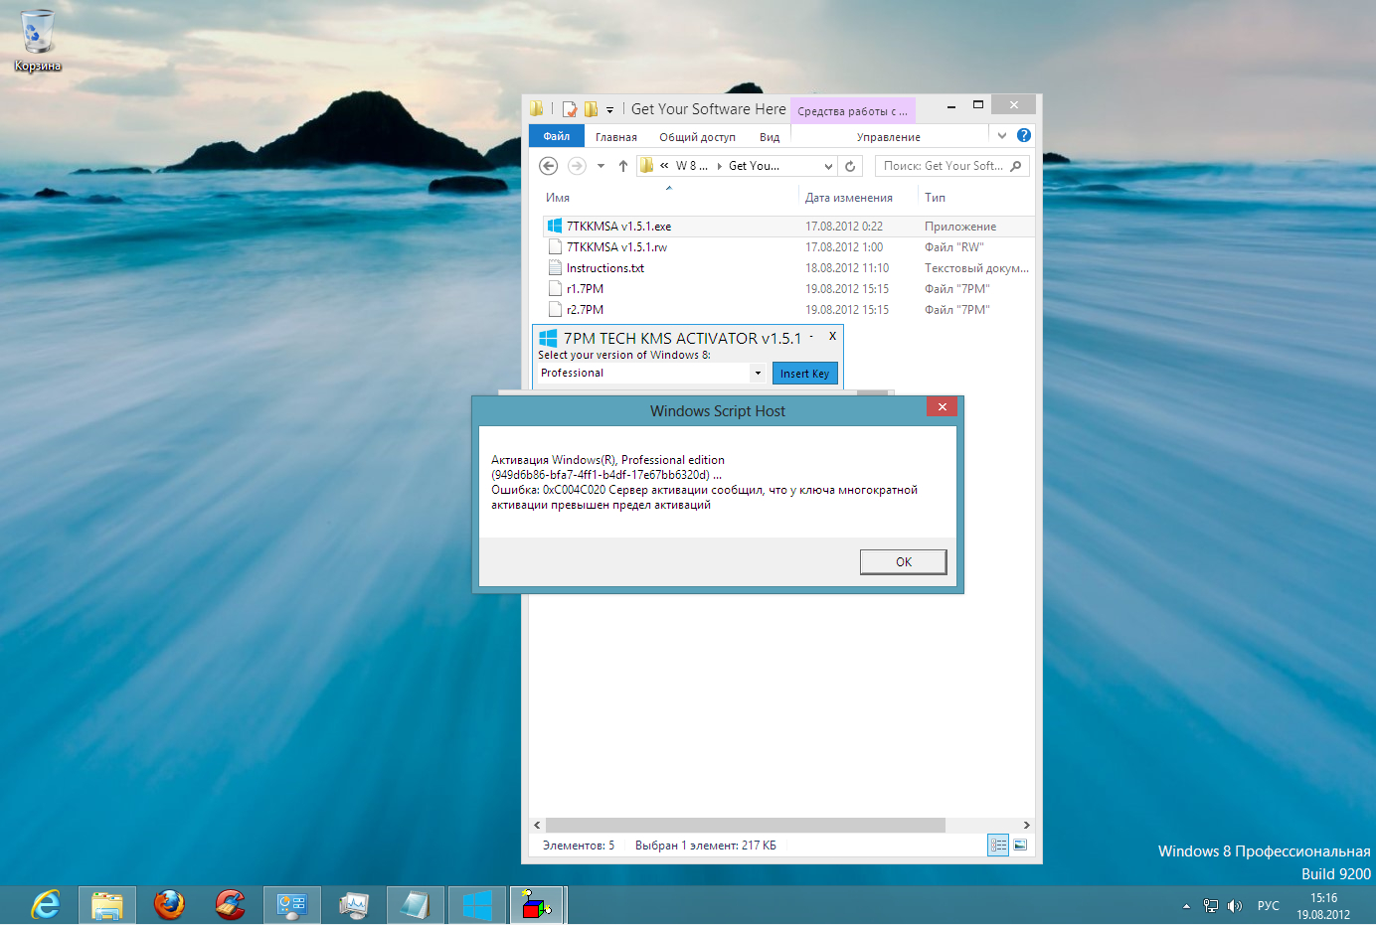Click New Folder quick access icon
The height and width of the screenshot is (925, 1376).
(x=591, y=109)
